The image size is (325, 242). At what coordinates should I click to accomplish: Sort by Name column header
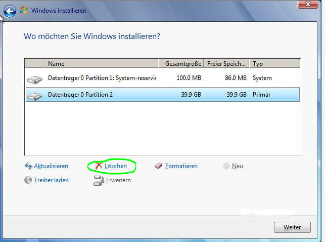[101, 63]
